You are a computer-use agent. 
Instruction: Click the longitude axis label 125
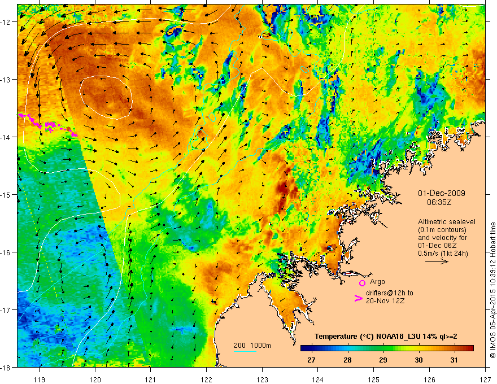coord(374,379)
